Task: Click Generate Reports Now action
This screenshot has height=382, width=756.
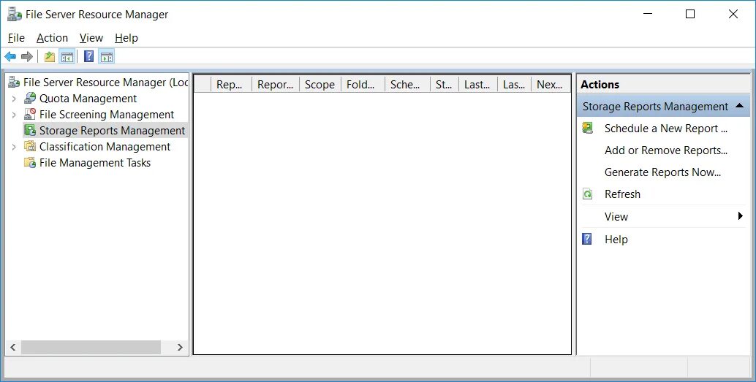Action: tap(662, 172)
